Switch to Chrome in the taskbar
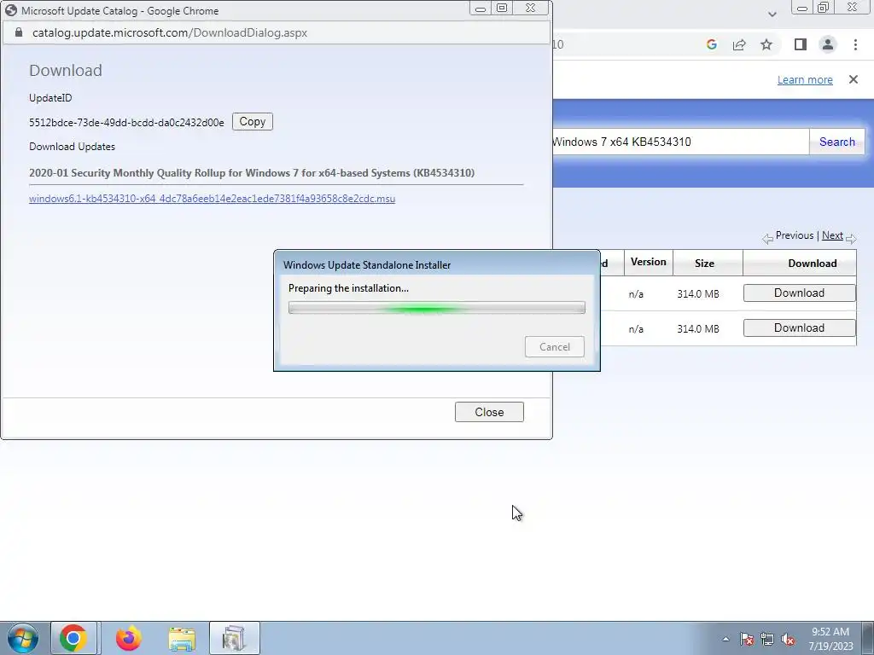Image resolution: width=874 pixels, height=655 pixels. (x=73, y=638)
